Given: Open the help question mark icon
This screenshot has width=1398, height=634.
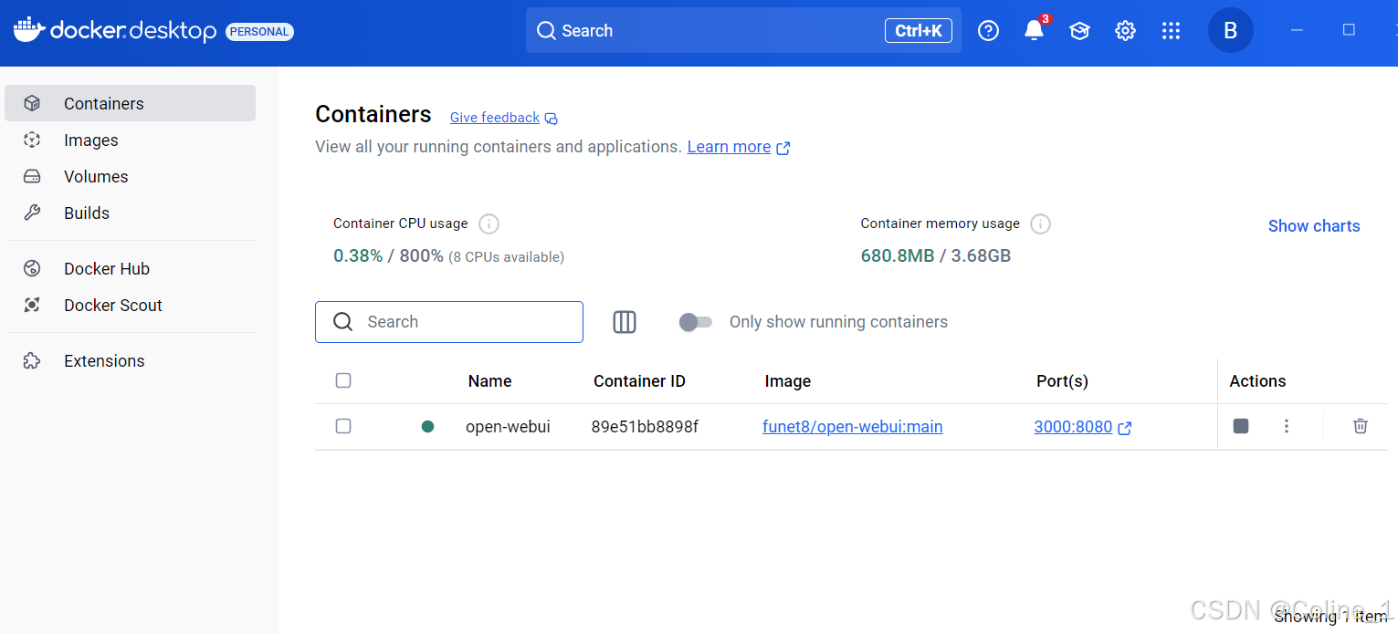Looking at the screenshot, I should (988, 31).
